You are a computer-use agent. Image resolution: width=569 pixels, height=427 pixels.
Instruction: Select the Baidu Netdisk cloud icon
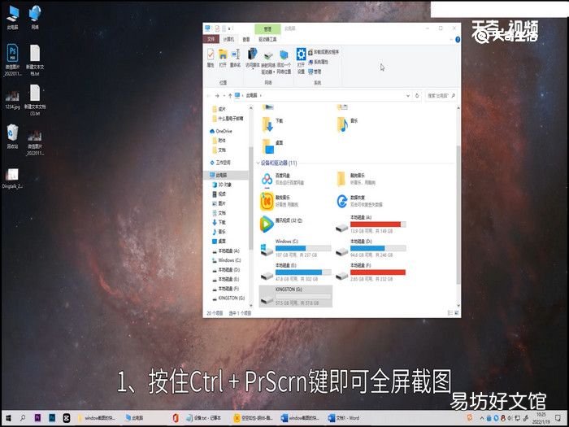click(x=267, y=179)
